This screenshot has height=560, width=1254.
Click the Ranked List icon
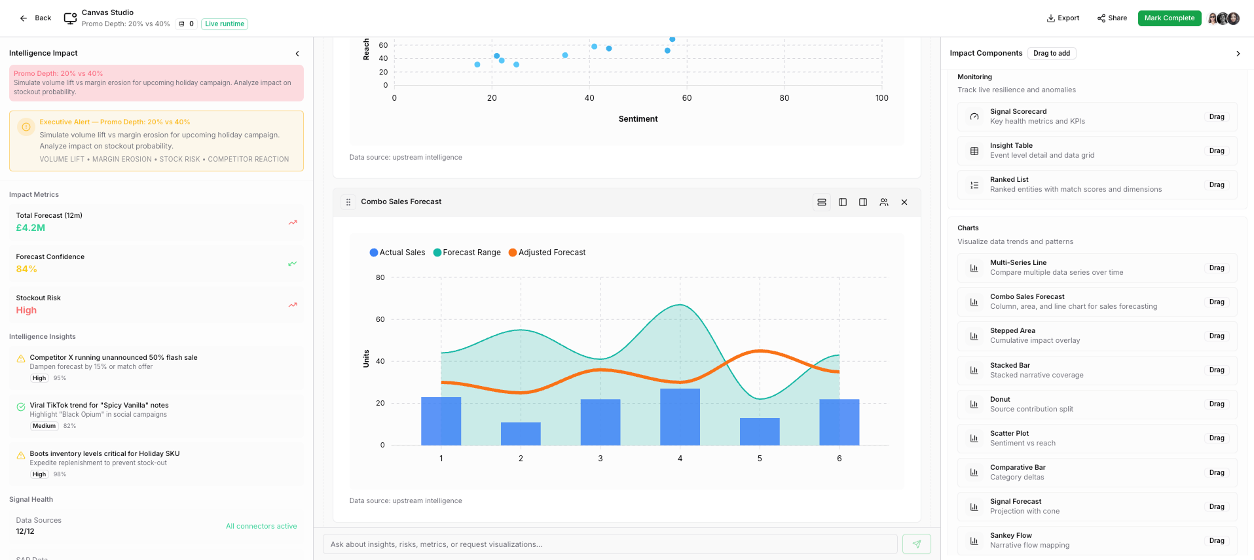click(x=974, y=185)
